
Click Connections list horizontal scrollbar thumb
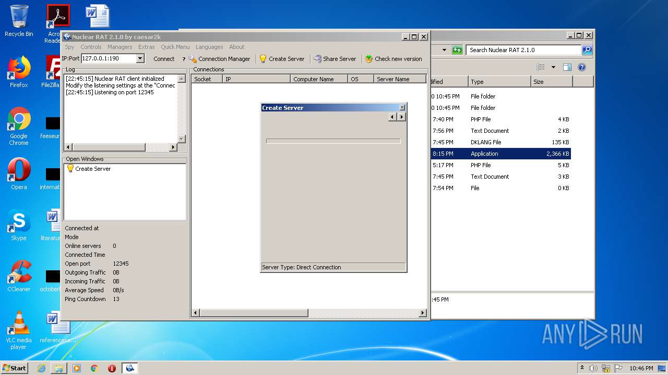pos(254,313)
